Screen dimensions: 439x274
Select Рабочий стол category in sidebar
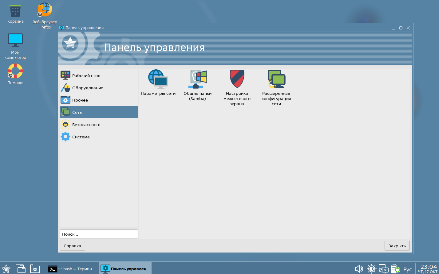coord(99,75)
